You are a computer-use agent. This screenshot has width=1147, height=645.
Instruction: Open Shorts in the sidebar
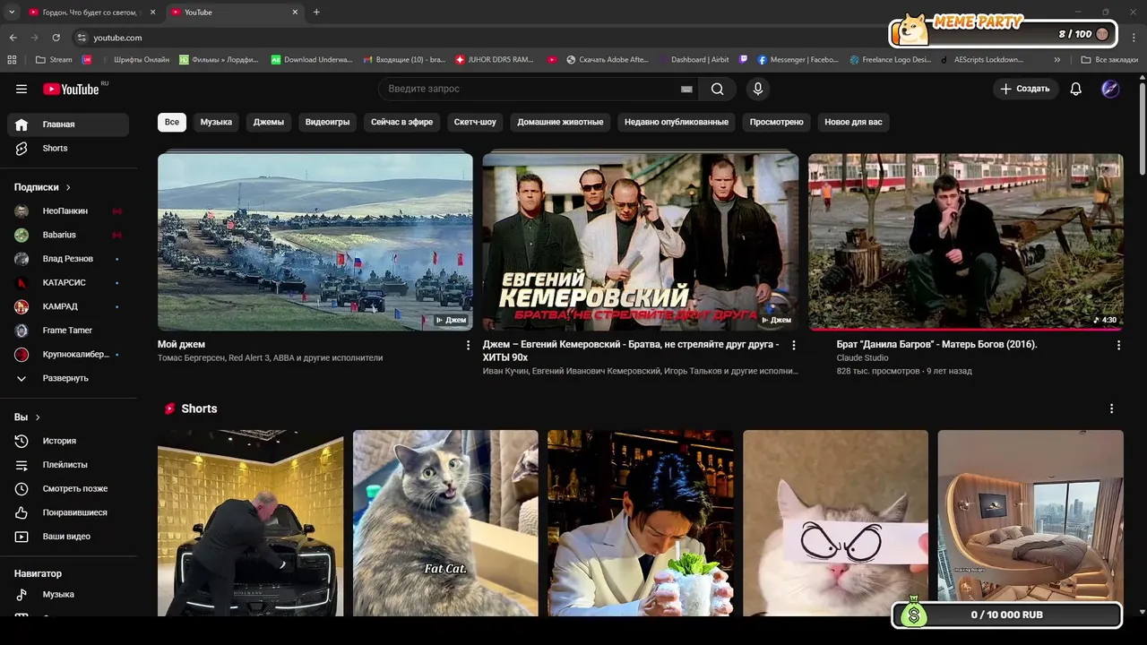(68, 148)
